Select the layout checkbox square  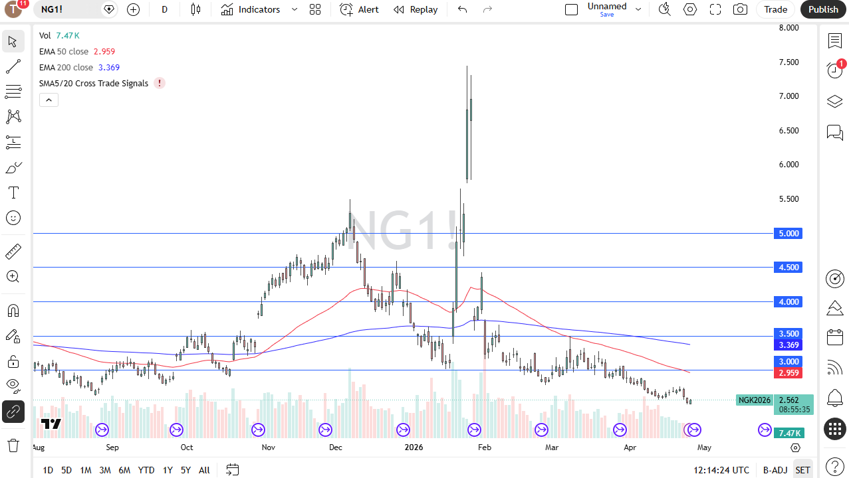(x=571, y=9)
